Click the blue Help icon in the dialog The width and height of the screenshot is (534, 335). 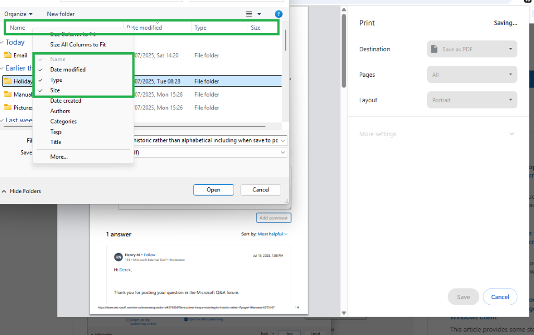click(x=278, y=14)
